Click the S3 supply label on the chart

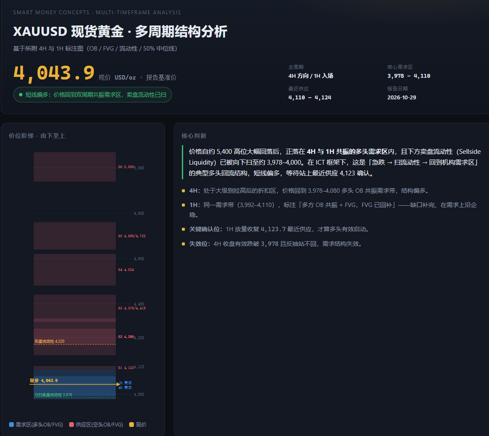[x=132, y=308]
